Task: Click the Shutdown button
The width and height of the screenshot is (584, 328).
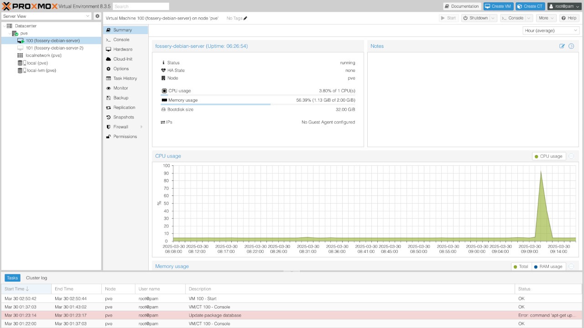Action: [475, 18]
